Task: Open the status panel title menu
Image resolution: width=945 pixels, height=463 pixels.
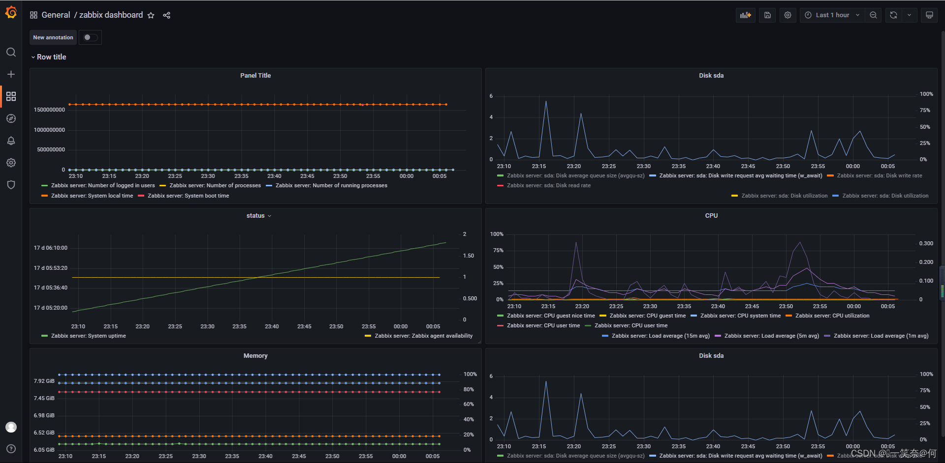Action: click(x=259, y=216)
